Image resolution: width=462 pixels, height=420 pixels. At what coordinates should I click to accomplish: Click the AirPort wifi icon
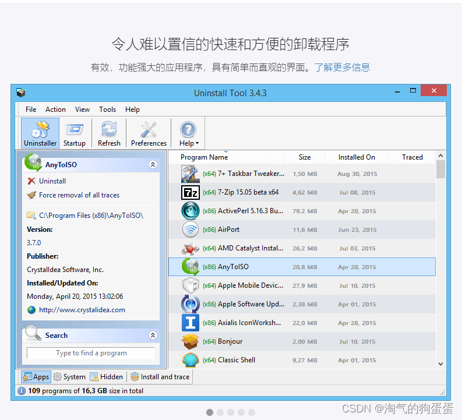point(190,230)
